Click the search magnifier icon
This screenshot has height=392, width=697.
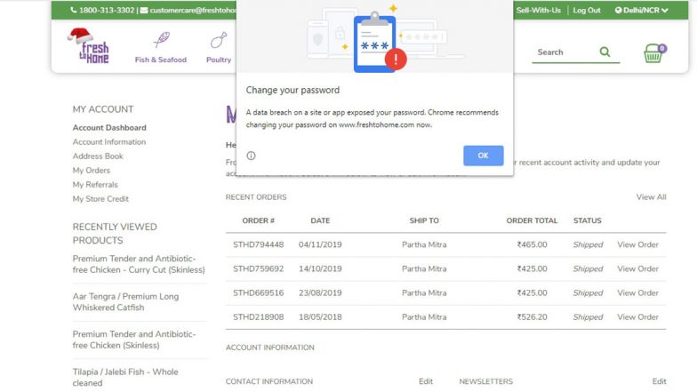coord(605,52)
